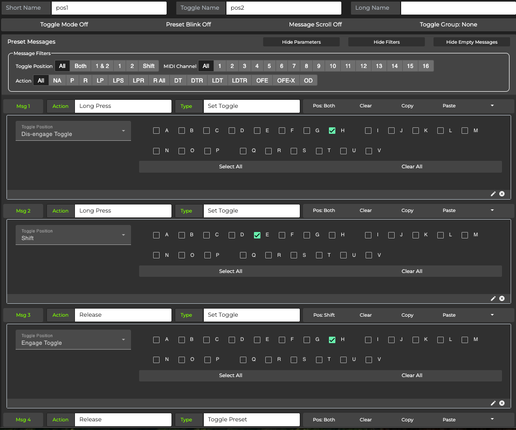Select Action filter OFE-X
Screen dimensions: 516x430
pyautogui.click(x=286, y=80)
